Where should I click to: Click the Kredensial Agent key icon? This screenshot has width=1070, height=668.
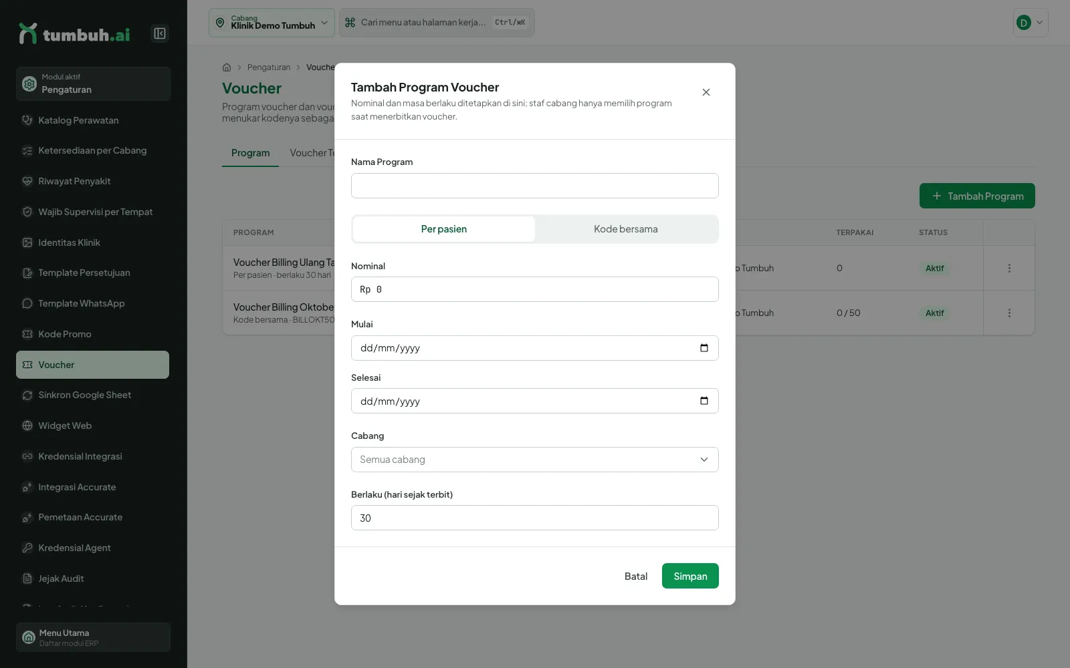pyautogui.click(x=27, y=548)
